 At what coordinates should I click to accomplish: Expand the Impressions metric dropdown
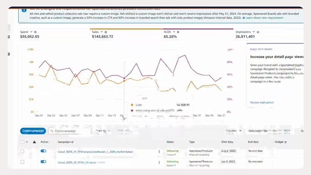click(x=254, y=32)
